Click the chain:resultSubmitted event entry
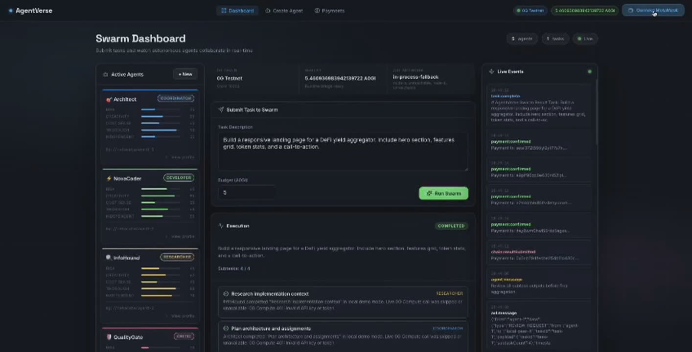 539,252
